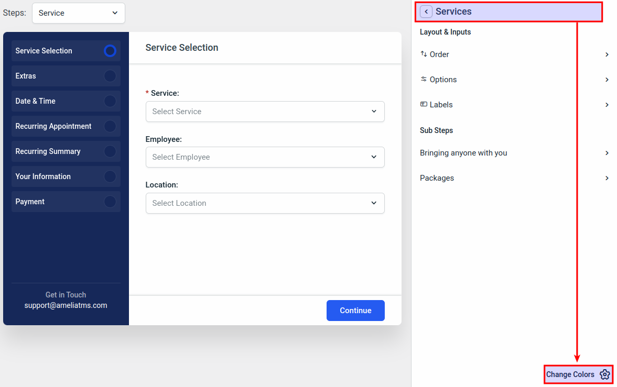Open the Select Employee dropdown
Viewport: 617px width, 387px height.
click(265, 157)
